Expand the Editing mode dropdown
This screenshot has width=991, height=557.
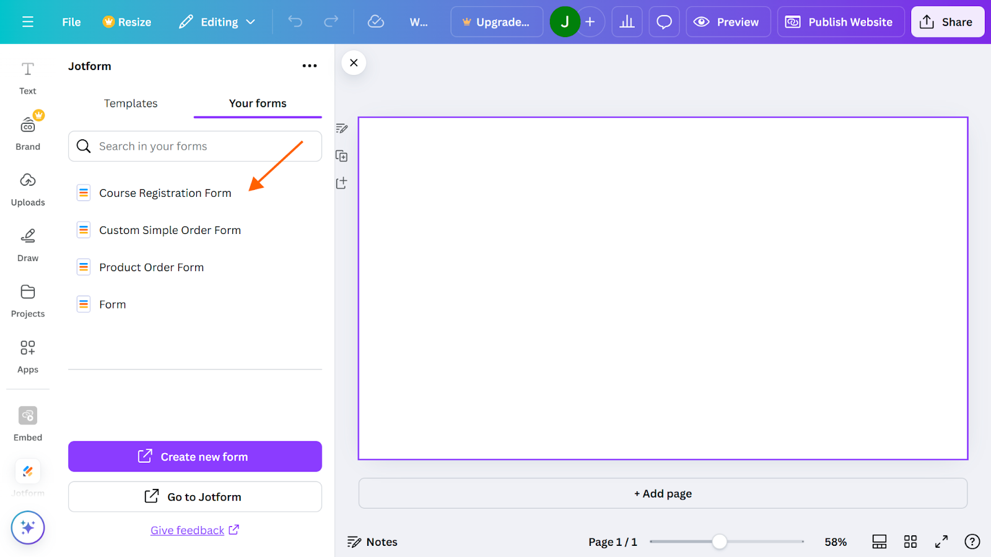point(217,22)
